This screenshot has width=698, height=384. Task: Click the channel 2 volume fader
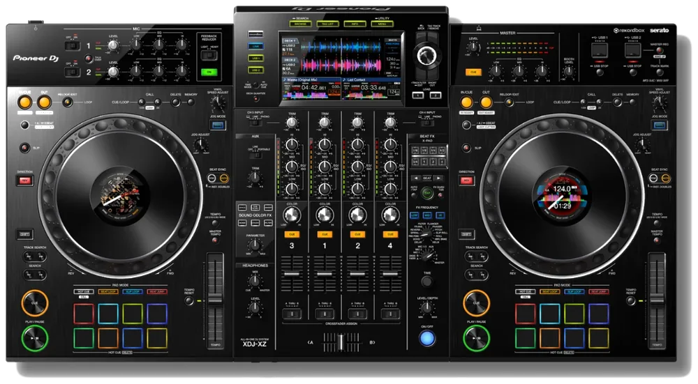tap(357, 274)
